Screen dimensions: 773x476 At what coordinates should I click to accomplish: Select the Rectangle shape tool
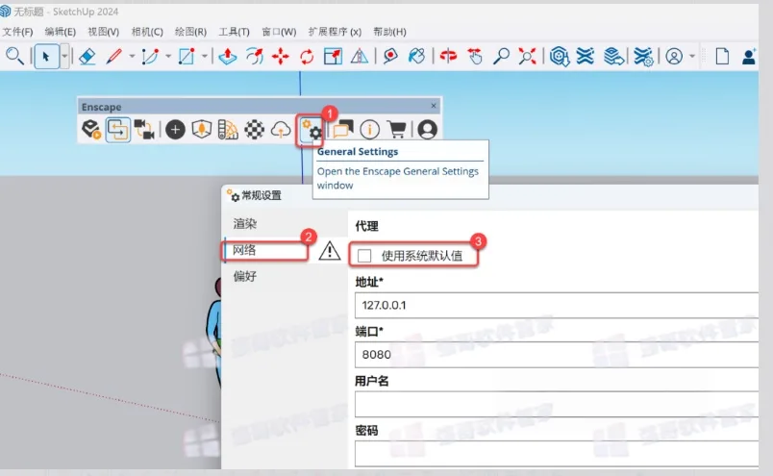(x=187, y=56)
